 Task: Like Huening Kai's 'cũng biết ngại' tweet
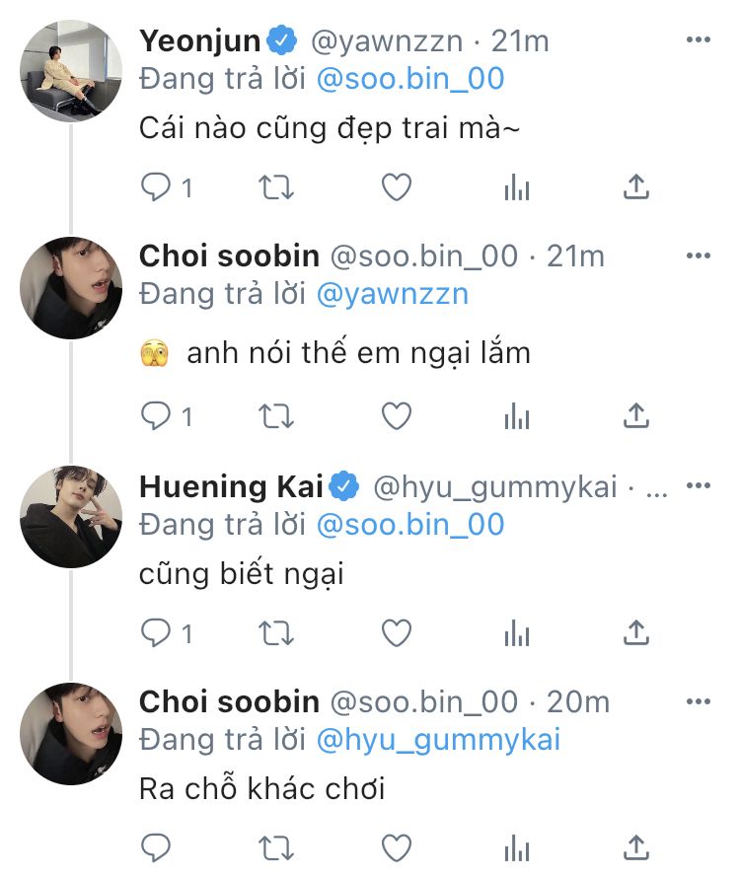(x=397, y=632)
